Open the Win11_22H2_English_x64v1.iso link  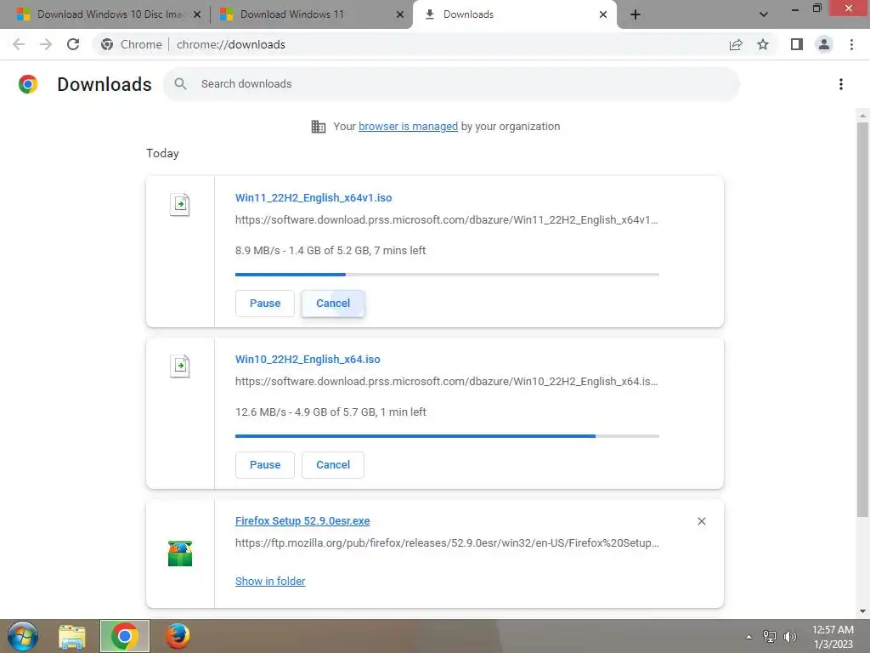314,197
